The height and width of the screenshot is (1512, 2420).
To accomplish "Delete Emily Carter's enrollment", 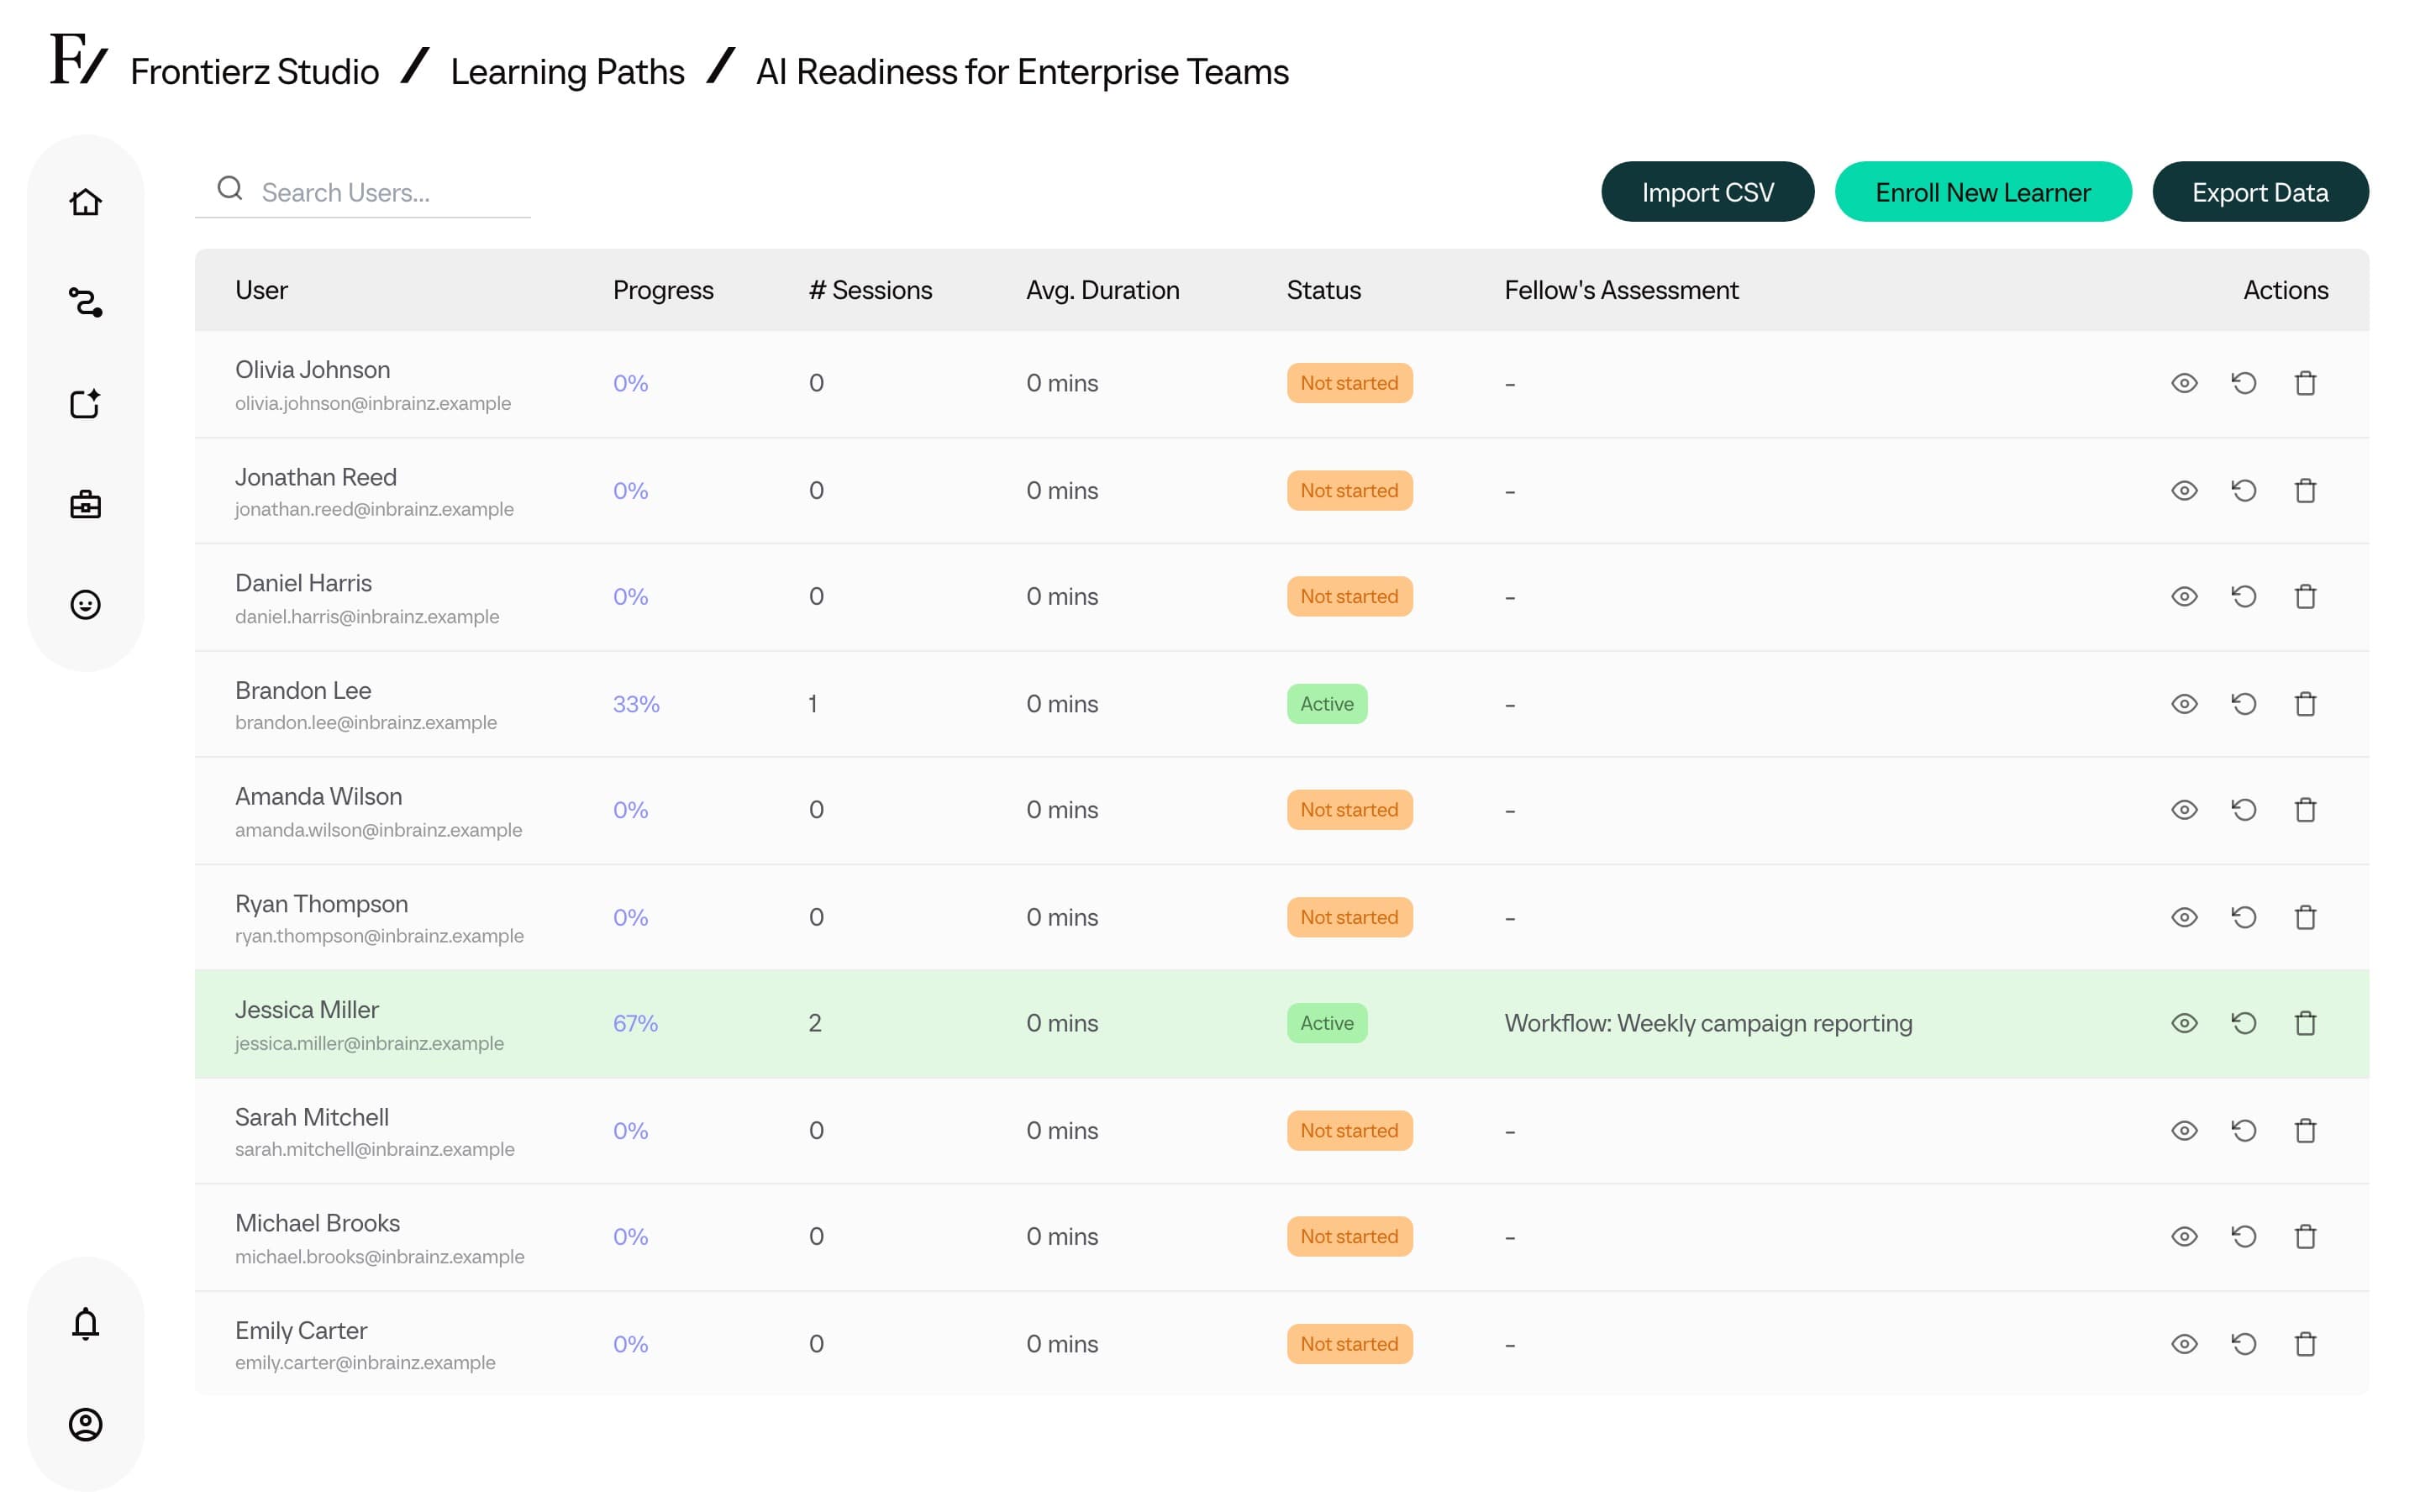I will click(2305, 1344).
